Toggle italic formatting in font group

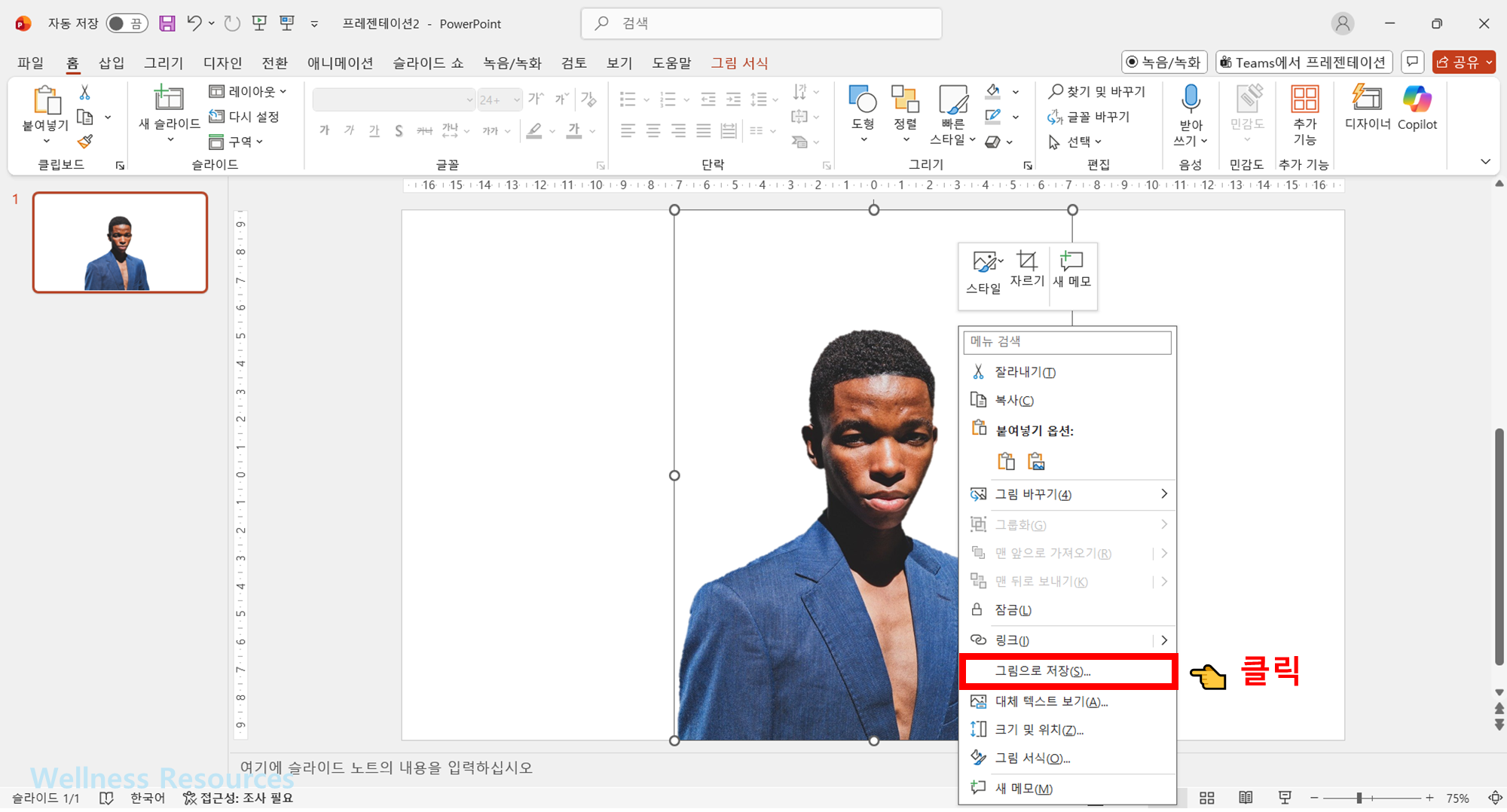point(349,130)
